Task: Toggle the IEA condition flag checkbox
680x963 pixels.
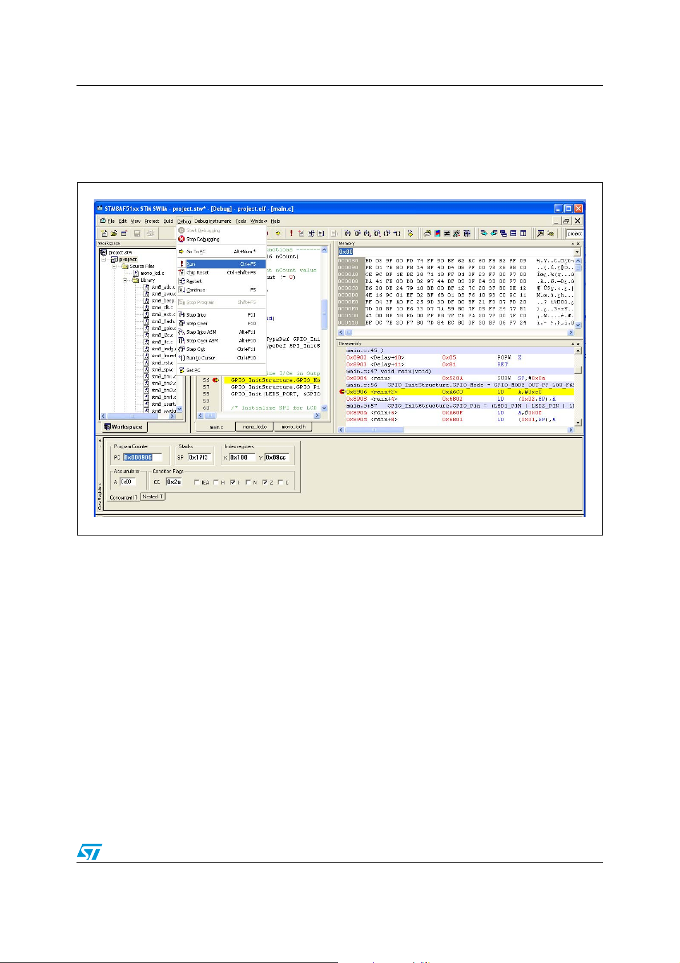Action: (x=196, y=482)
